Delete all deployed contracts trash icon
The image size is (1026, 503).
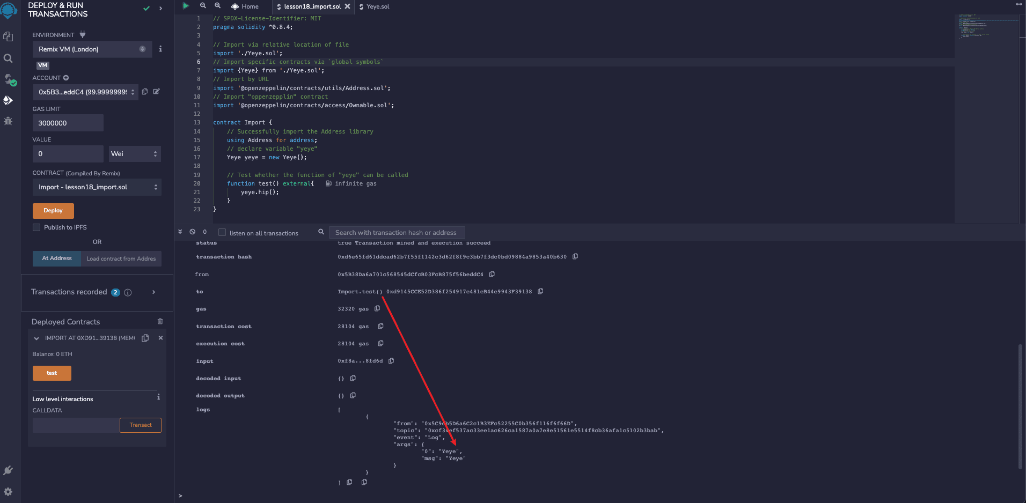pos(160,321)
